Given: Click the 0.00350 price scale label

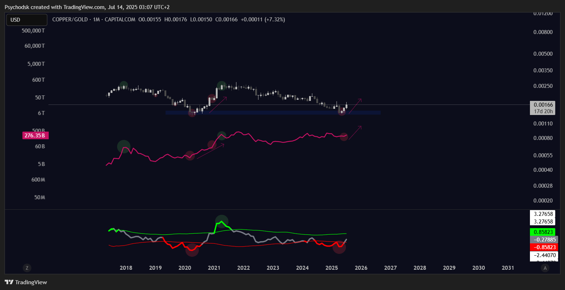Looking at the screenshot, I should [x=543, y=70].
